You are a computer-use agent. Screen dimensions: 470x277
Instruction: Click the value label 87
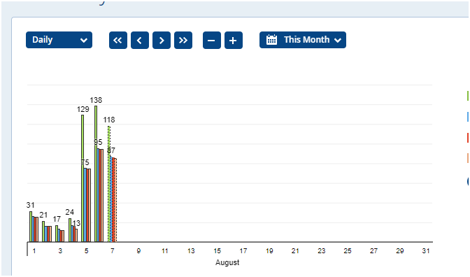coord(111,150)
